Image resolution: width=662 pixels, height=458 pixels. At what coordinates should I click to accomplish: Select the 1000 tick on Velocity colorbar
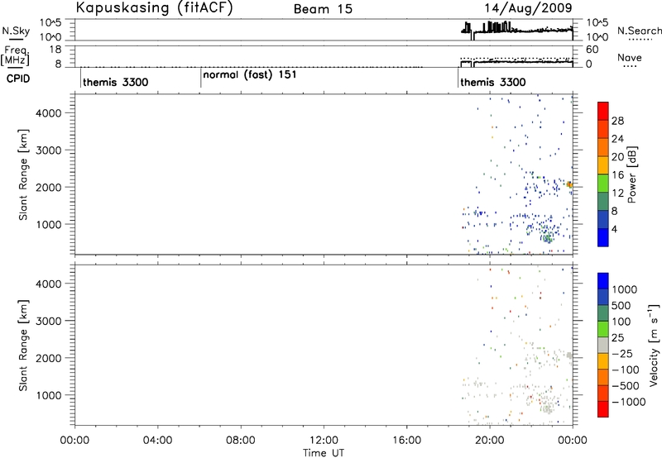click(x=625, y=289)
